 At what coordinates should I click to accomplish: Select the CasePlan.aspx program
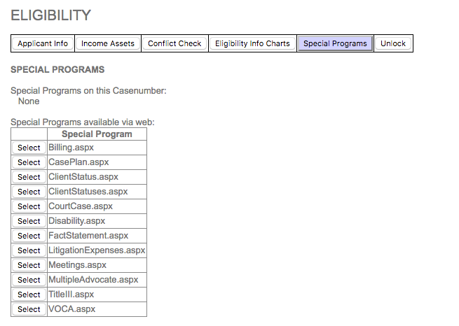pos(29,162)
